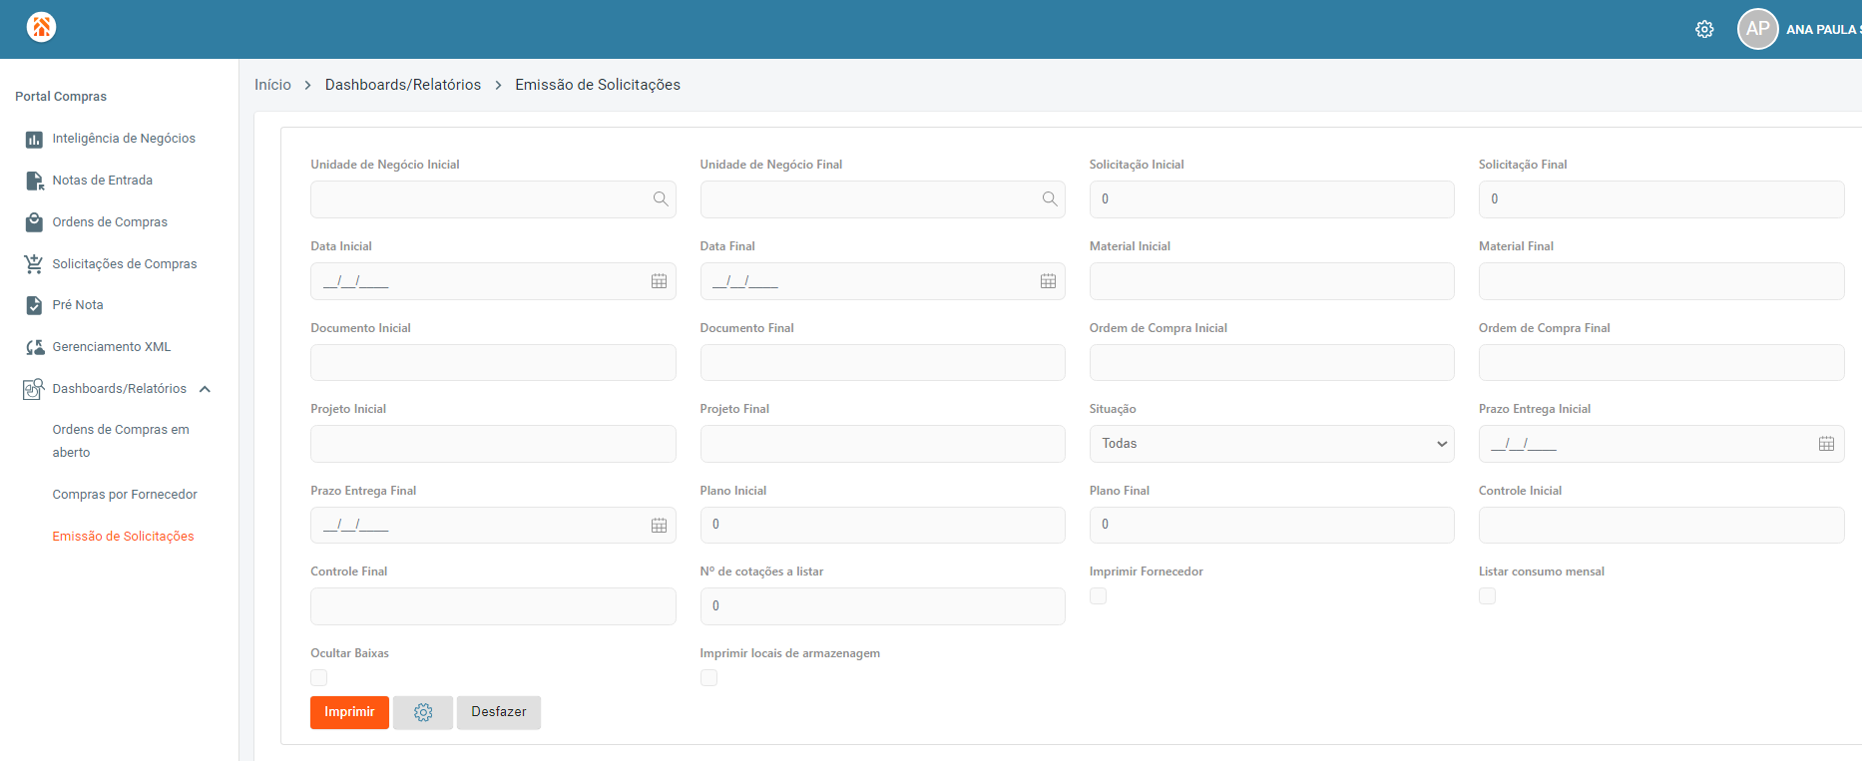1862x761 pixels.
Task: Click search icon in Unidade de Negócio Final
Action: point(1050,199)
